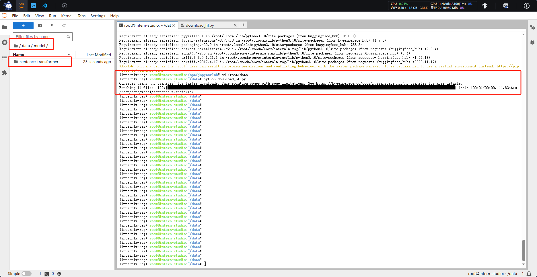Switch to the terminal icon in top bar

(33, 5)
